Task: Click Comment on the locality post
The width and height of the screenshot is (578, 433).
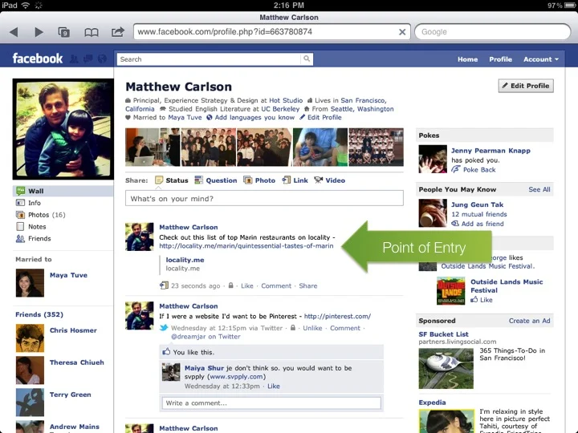Action: point(276,285)
